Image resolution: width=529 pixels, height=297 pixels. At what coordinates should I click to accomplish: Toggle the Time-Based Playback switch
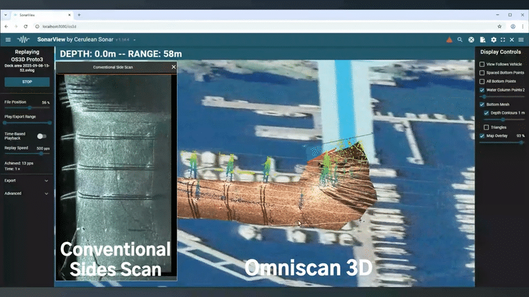(x=42, y=136)
